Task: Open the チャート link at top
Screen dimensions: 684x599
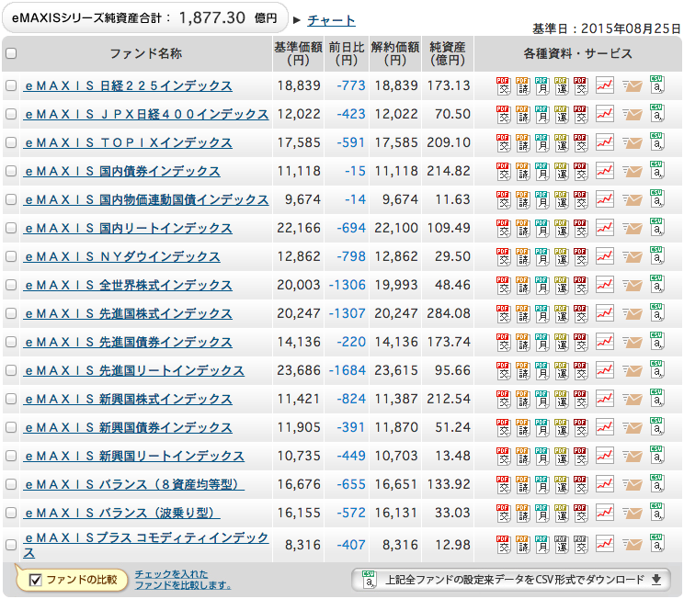Action: pos(331,20)
